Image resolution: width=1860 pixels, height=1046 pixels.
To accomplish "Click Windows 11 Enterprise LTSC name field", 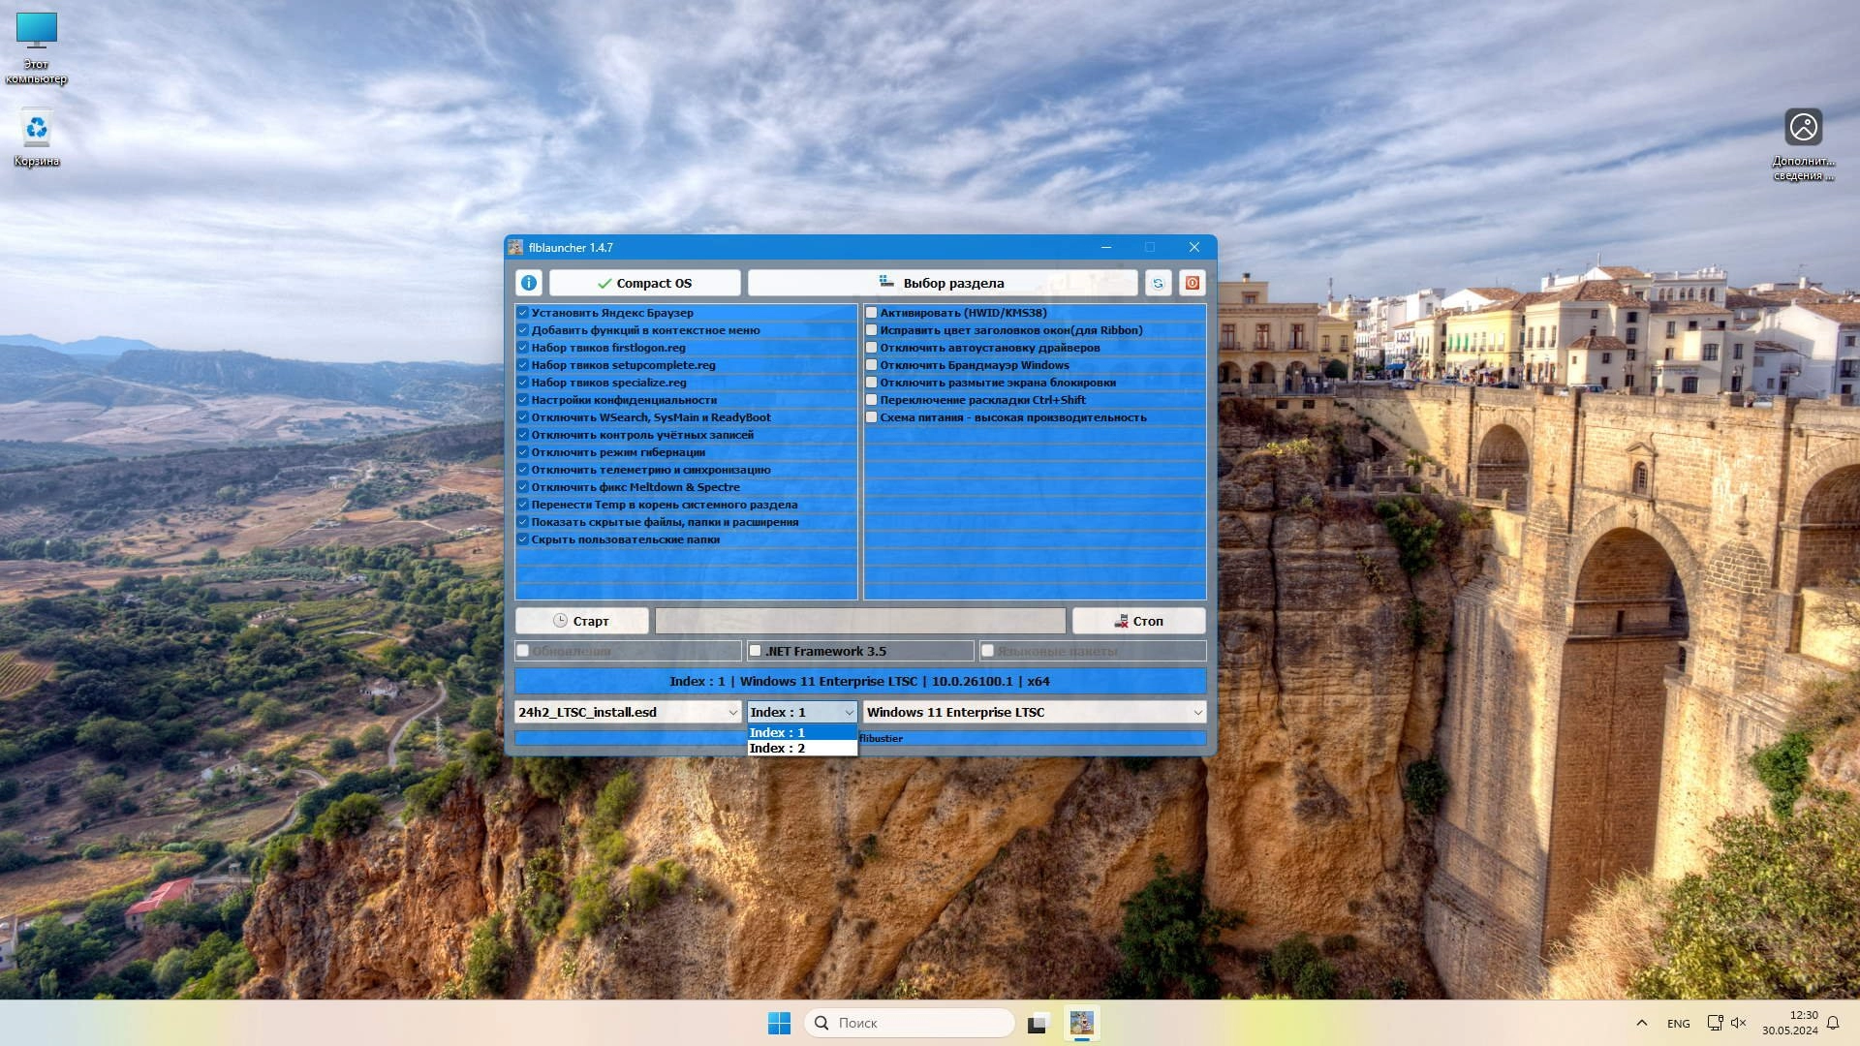I will coord(1032,712).
